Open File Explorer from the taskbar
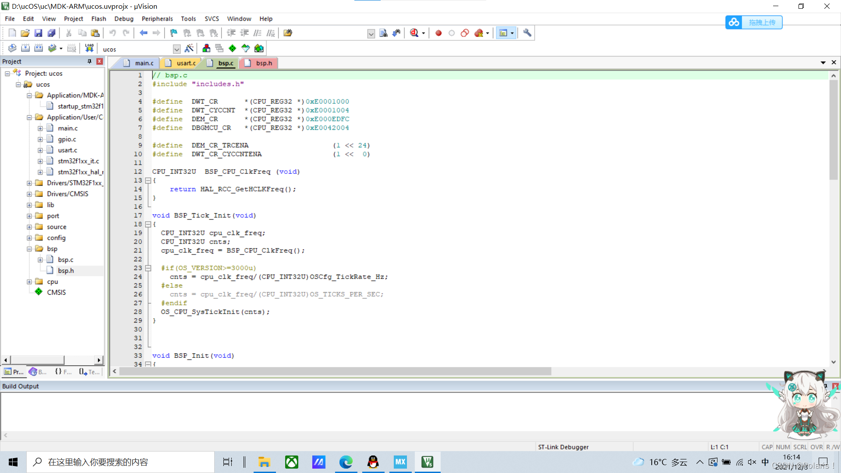Viewport: 841px width, 473px height. [264, 462]
